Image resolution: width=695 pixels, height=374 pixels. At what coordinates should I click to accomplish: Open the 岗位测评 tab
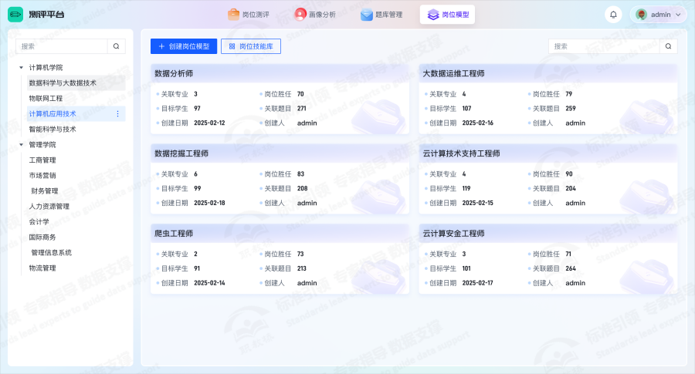(x=248, y=15)
